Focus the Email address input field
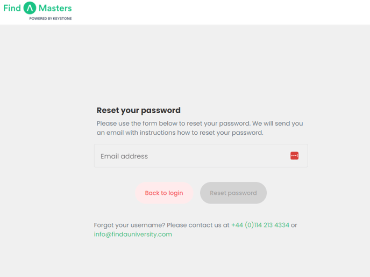The width and height of the screenshot is (370, 277). coord(201,156)
